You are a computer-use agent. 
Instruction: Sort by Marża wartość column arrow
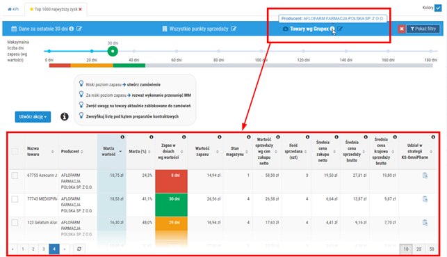click(120, 151)
